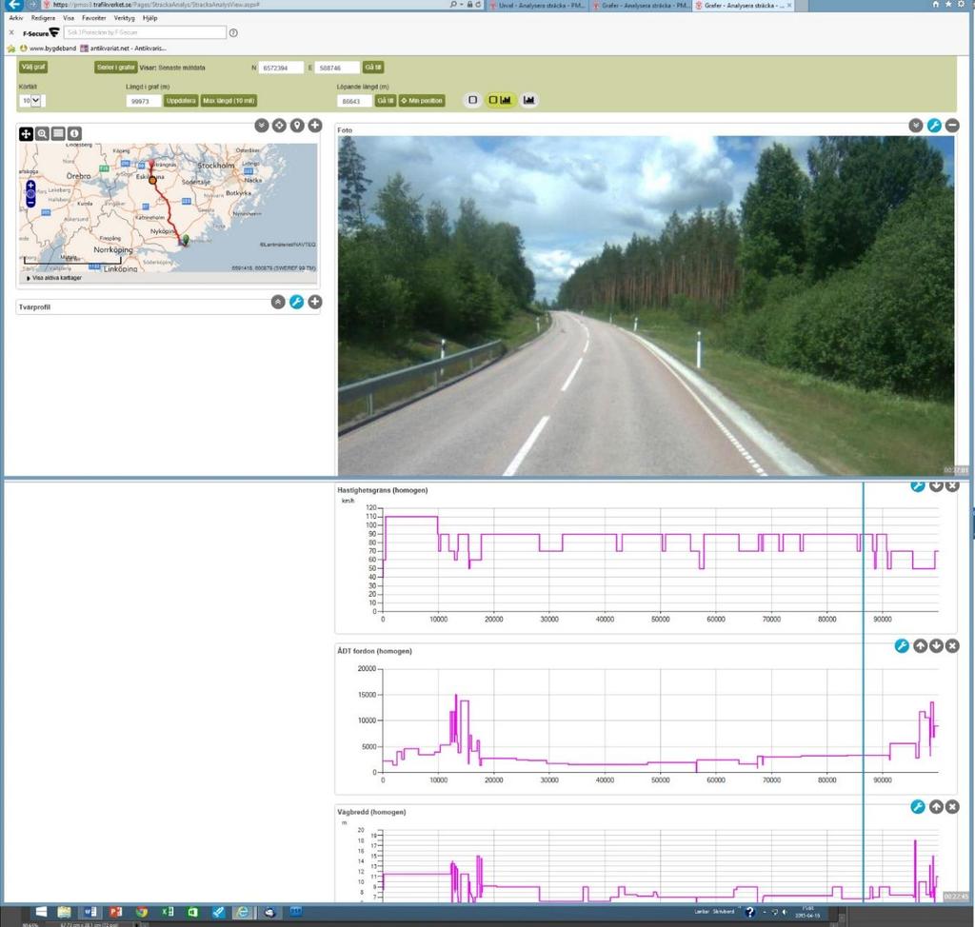Screen dimensions: 975x927
Task: Open the map layers list icon
Action: [58, 133]
